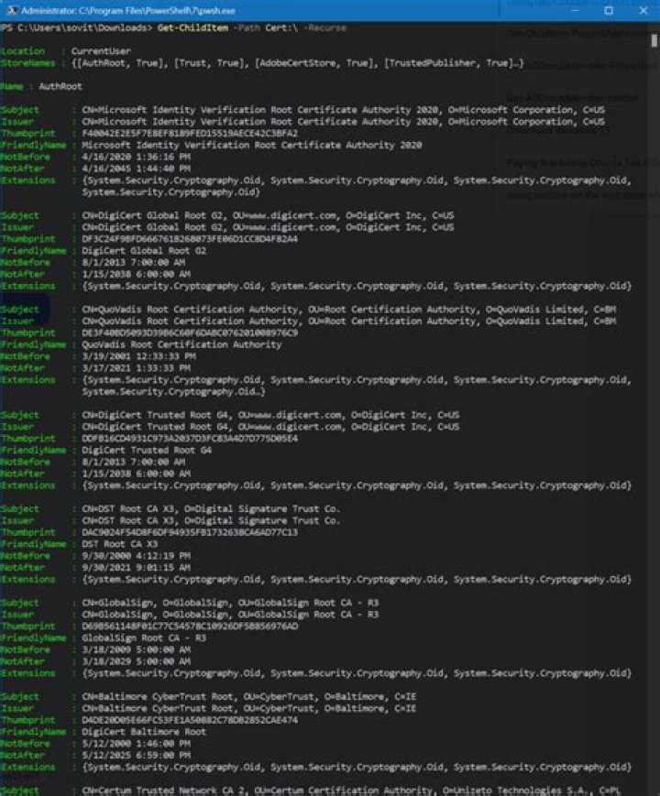Click FriendlyName 'DigiCert Trusted Root G4'
The image size is (660, 796).
(x=147, y=451)
